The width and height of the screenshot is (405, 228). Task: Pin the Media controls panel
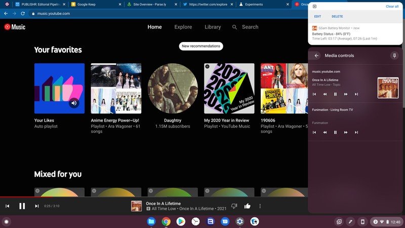tap(394, 56)
